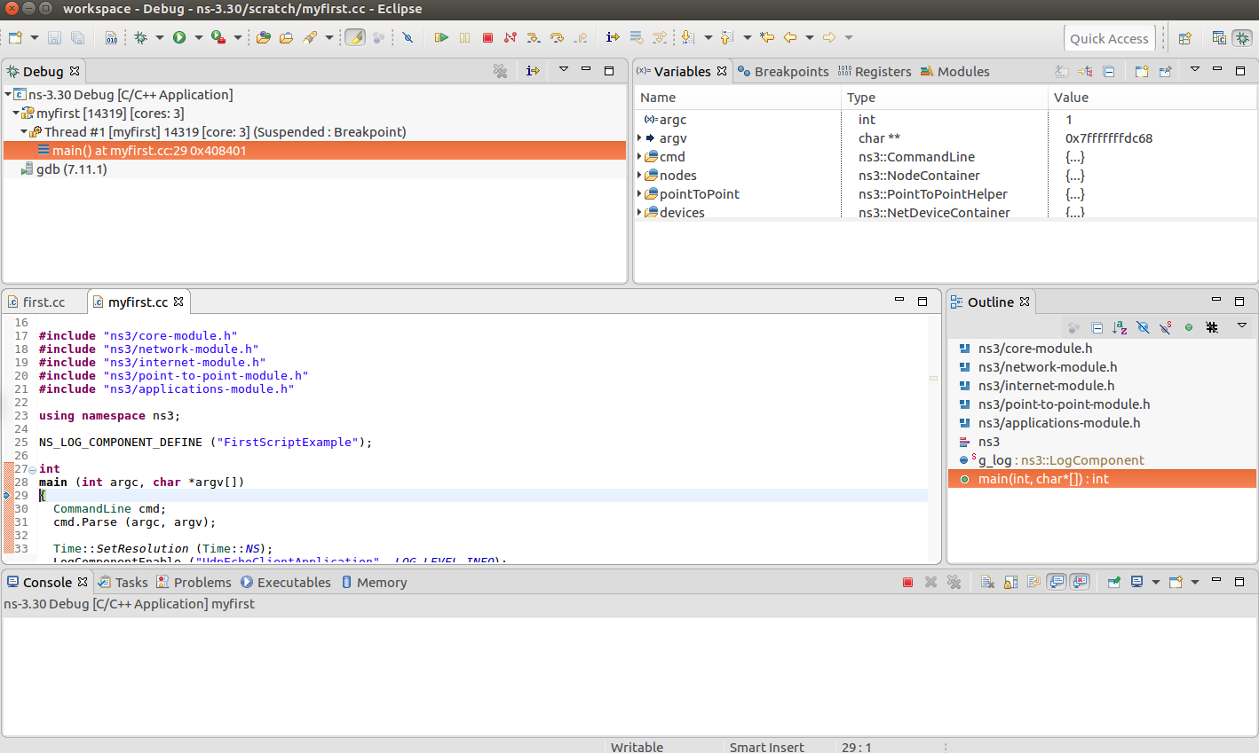
Task: Select the Step Into icon
Action: point(533,37)
